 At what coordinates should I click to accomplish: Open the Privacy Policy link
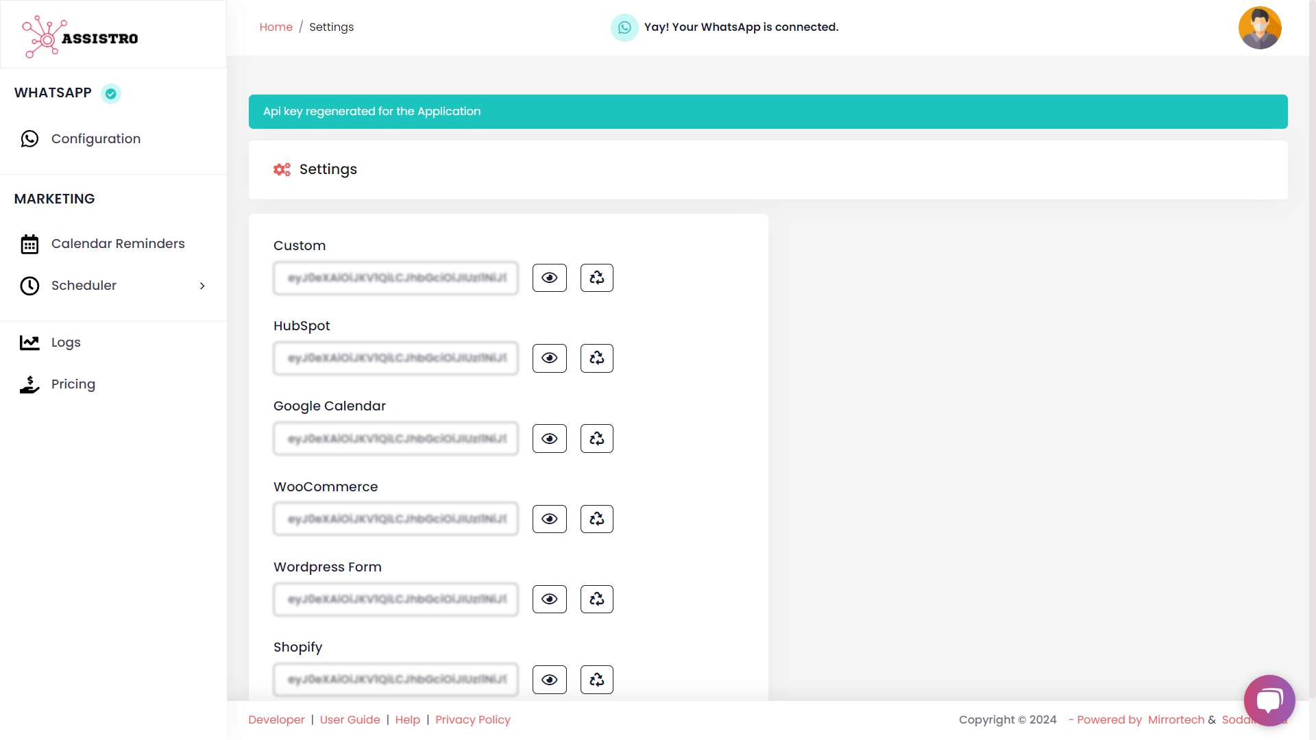pos(472,719)
